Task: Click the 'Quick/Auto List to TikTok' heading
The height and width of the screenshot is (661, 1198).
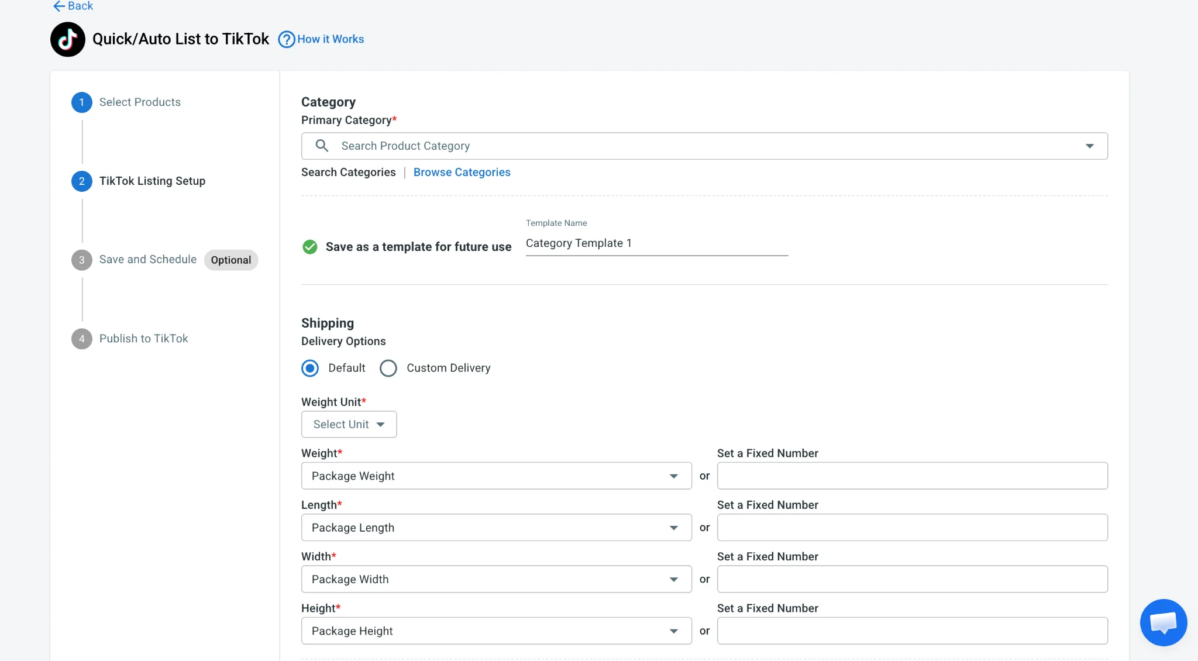Action: point(181,39)
